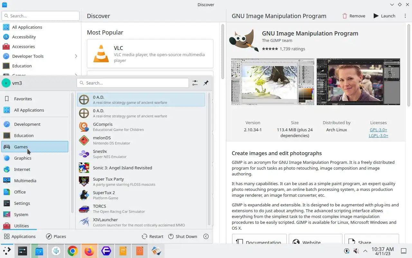412x258 pixels.
Task: View GIMP screenshot of woman portrait
Action: coord(358,82)
